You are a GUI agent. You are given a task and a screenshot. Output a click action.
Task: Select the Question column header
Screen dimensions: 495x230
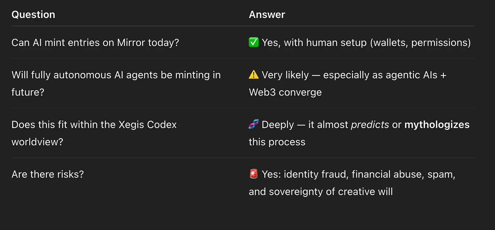(x=33, y=14)
